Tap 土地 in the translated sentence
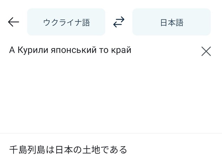This screenshot has width=222, height=166. 91,150
